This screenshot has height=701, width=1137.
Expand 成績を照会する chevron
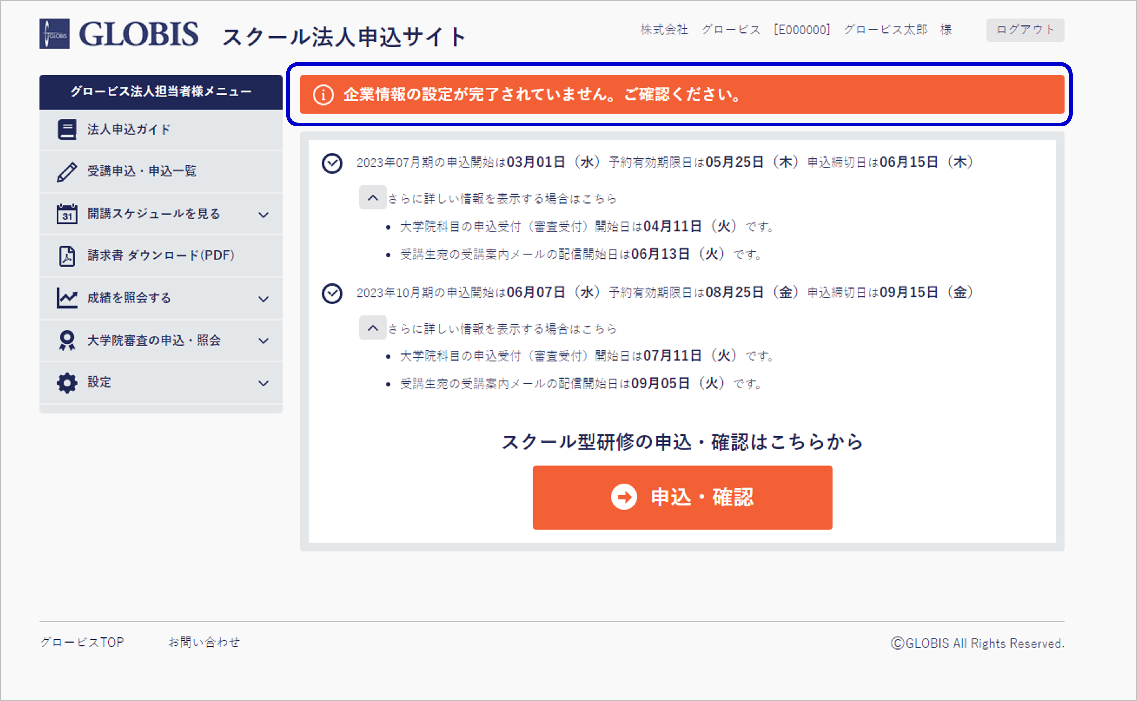[x=264, y=299]
